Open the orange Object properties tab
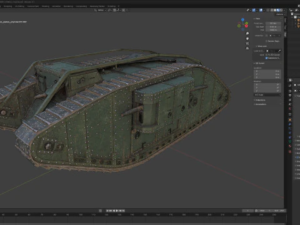 point(290,120)
